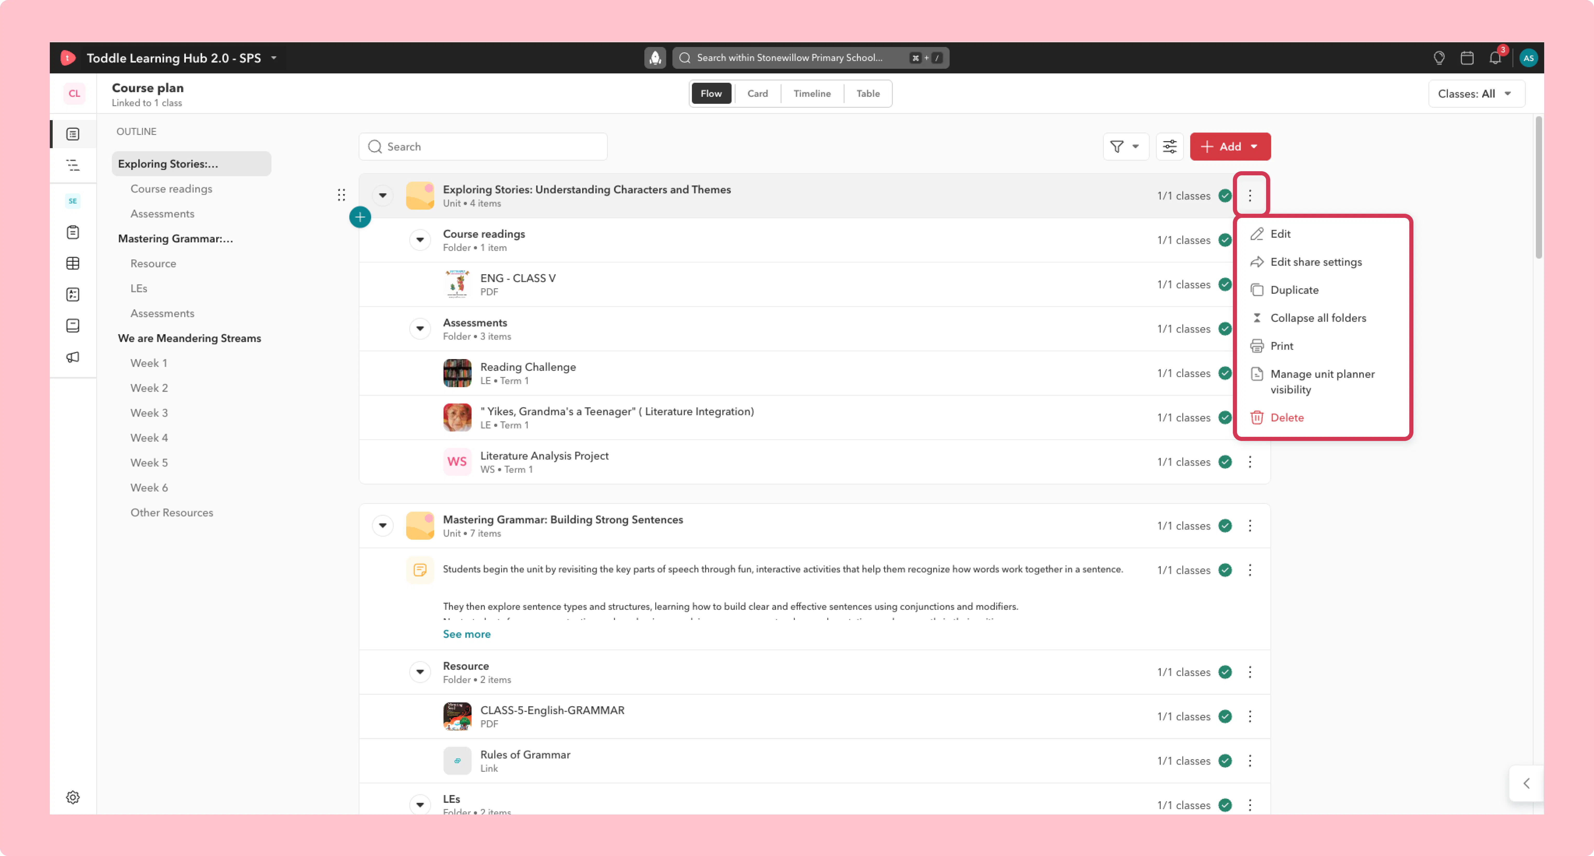Switch to the Table view tab
Image resolution: width=1594 pixels, height=856 pixels.
click(868, 93)
